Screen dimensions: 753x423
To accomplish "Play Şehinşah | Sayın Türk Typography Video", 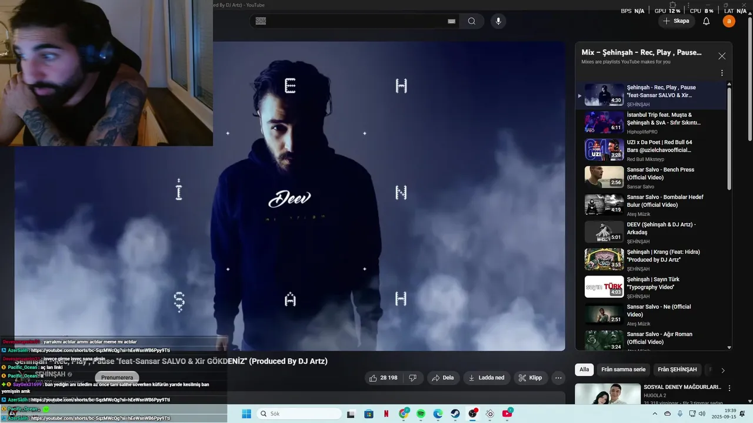I will [651, 287].
